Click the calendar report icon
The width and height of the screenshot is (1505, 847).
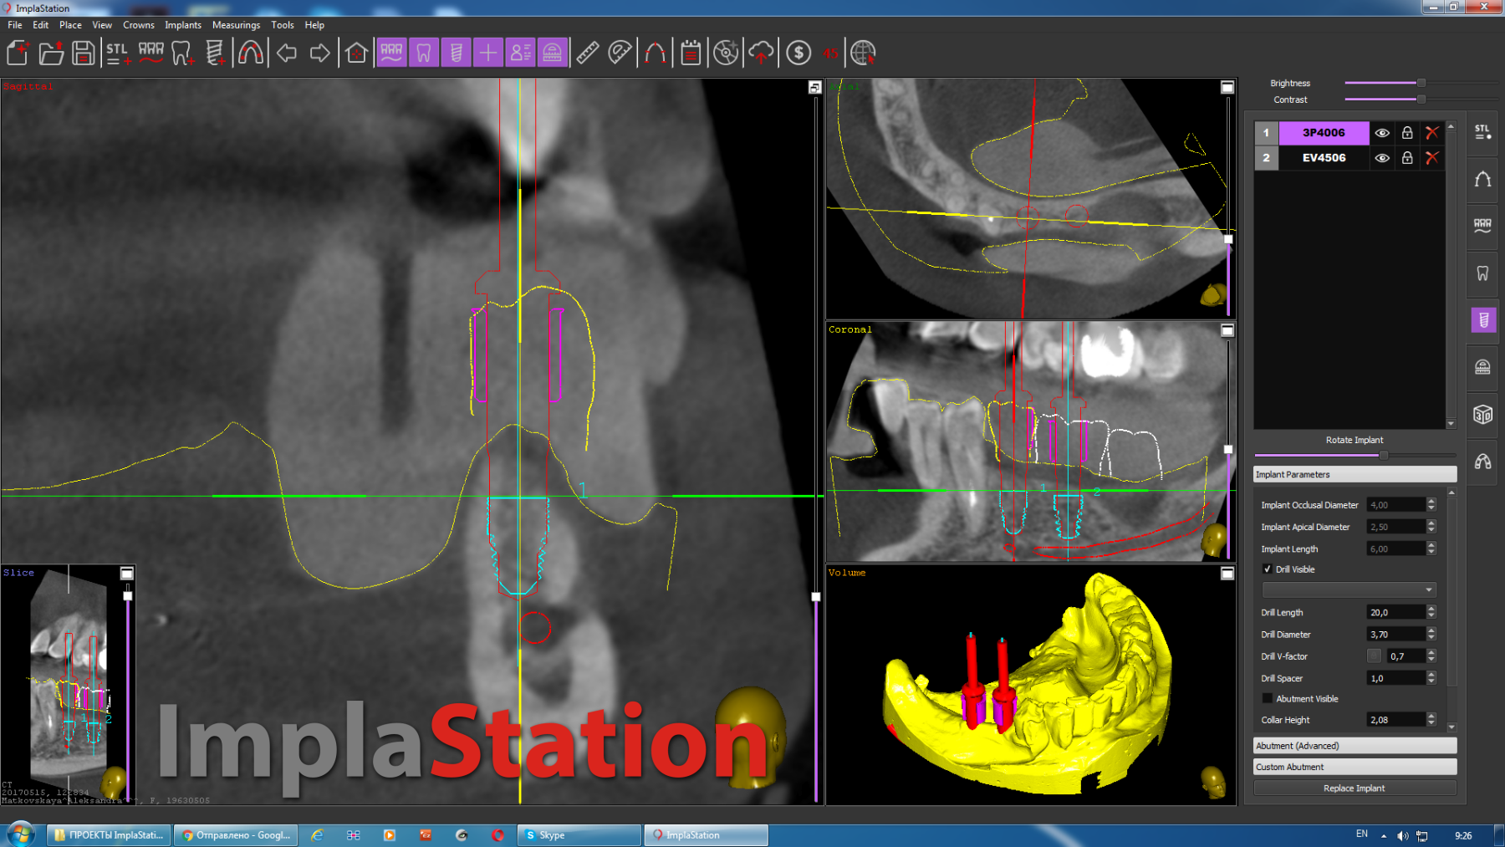tap(691, 53)
